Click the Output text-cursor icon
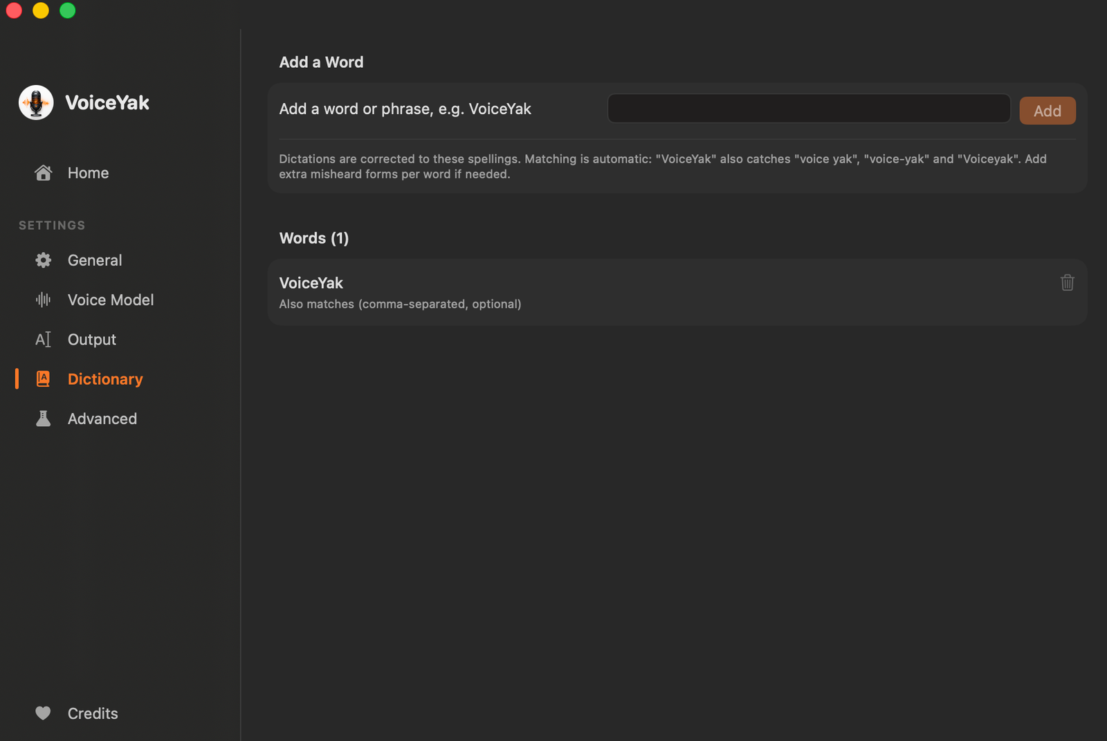Screen dimensions: 1107x741 (x=43, y=340)
